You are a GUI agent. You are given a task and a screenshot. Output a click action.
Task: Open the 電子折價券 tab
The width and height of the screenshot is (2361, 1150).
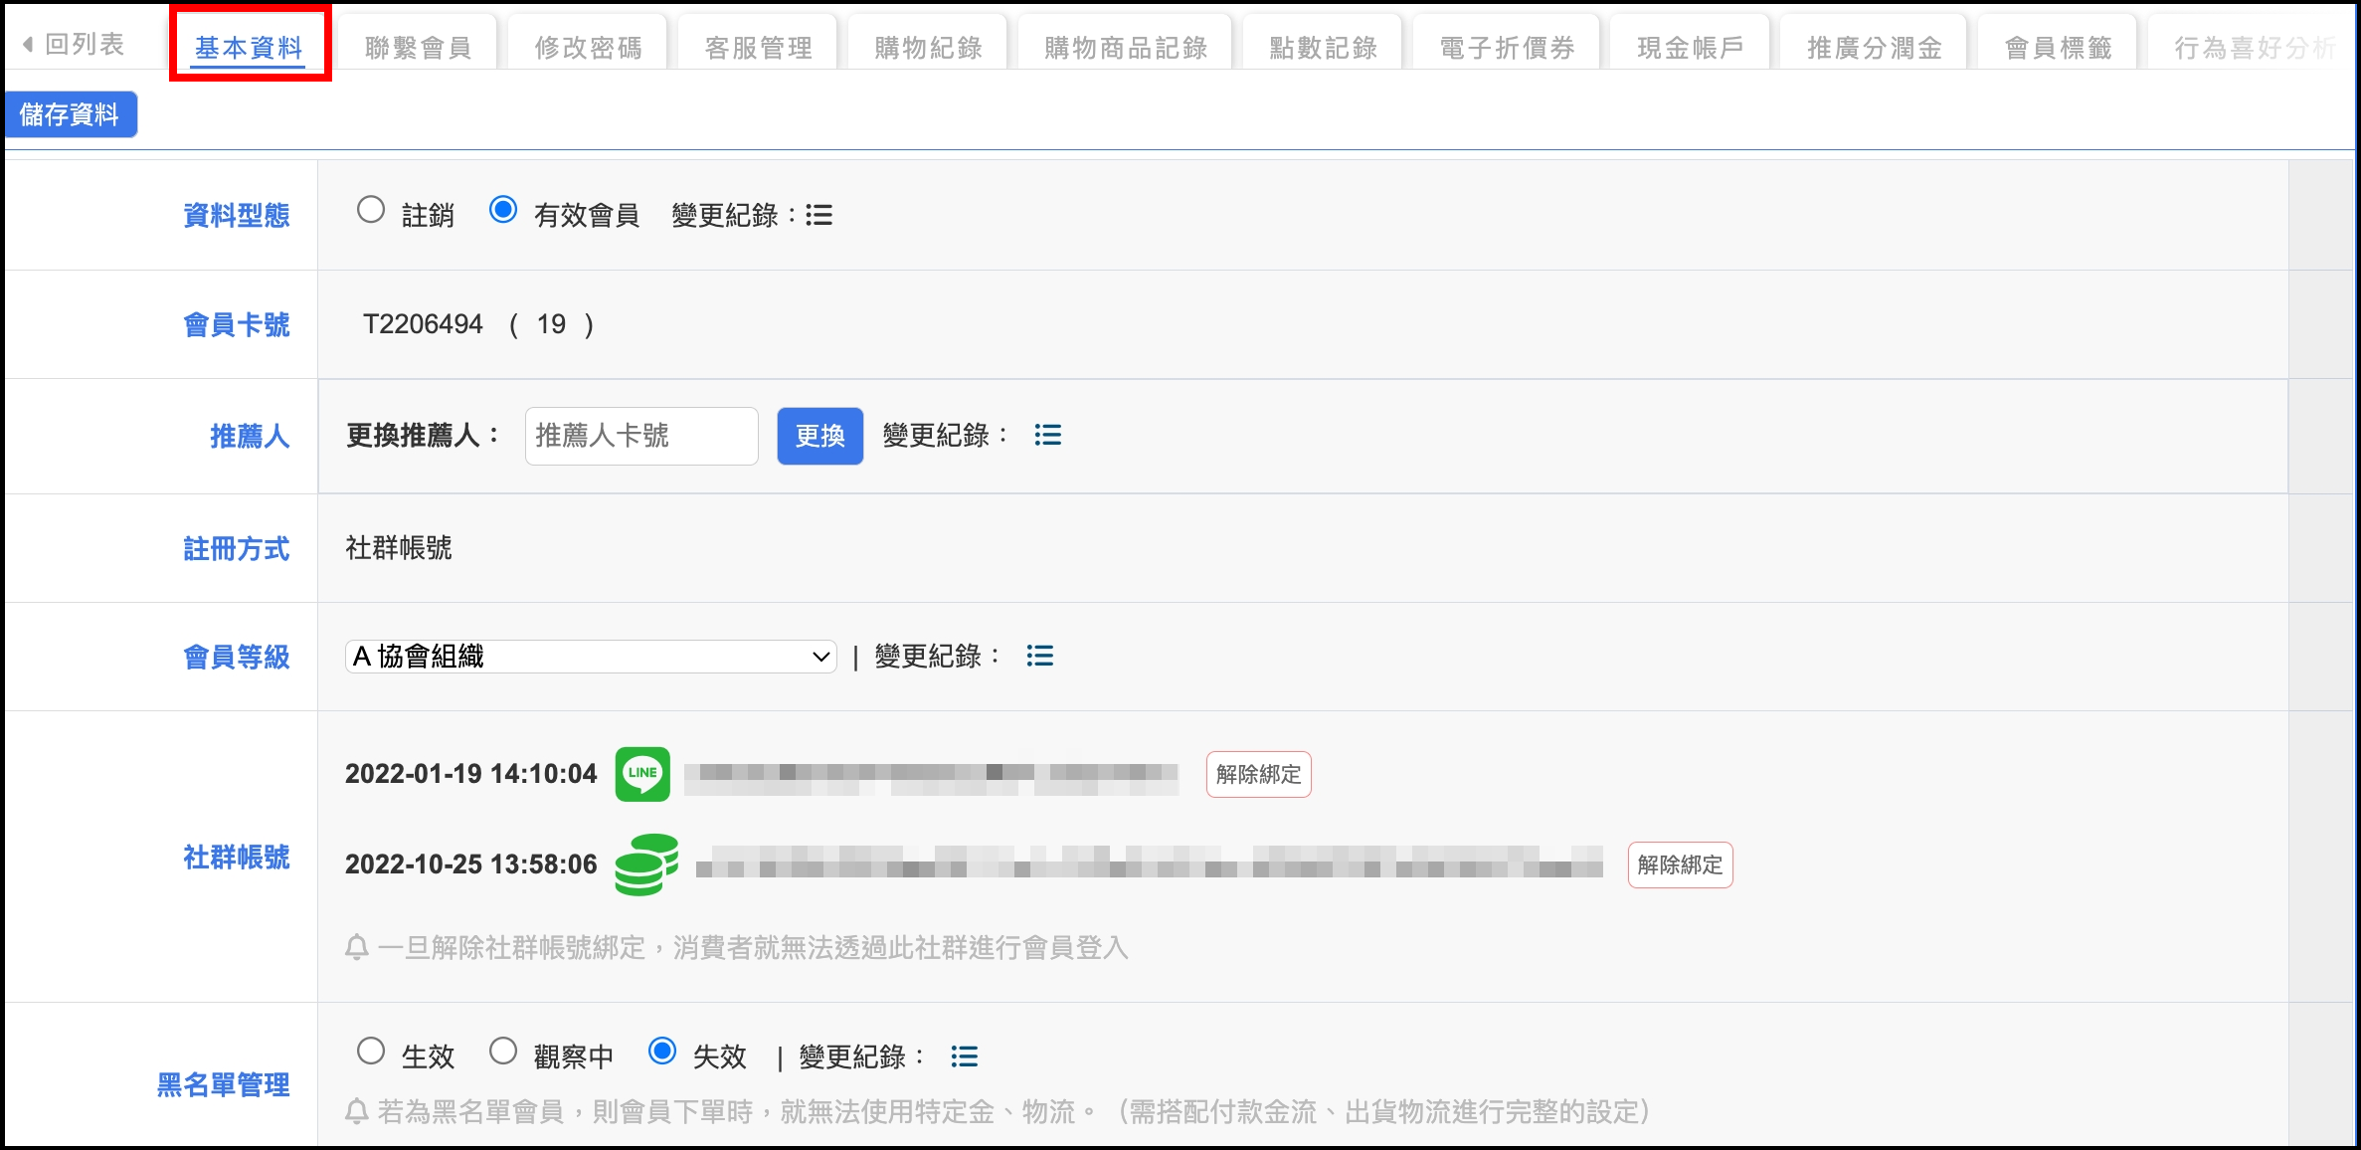pyautogui.click(x=1507, y=48)
